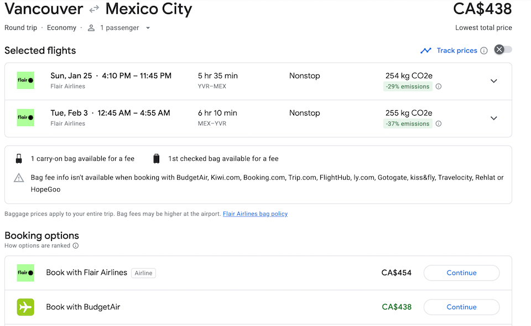This screenshot has width=531, height=326.
Task: Click info icon beside -37% emissions
Action: click(439, 123)
